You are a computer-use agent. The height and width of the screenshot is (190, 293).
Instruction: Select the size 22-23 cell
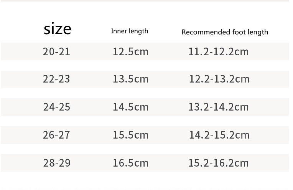click(x=57, y=79)
